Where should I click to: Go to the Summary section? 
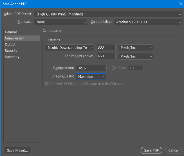(12, 57)
